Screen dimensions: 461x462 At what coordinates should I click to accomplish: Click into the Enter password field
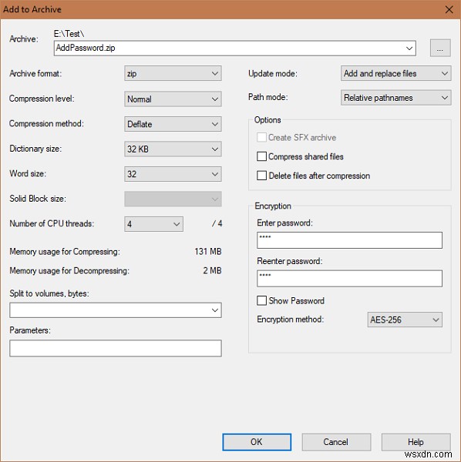[x=349, y=240]
